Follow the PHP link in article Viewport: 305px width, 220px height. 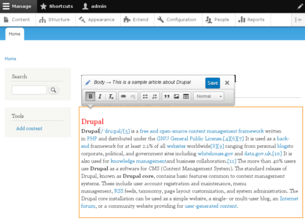pos(92,139)
